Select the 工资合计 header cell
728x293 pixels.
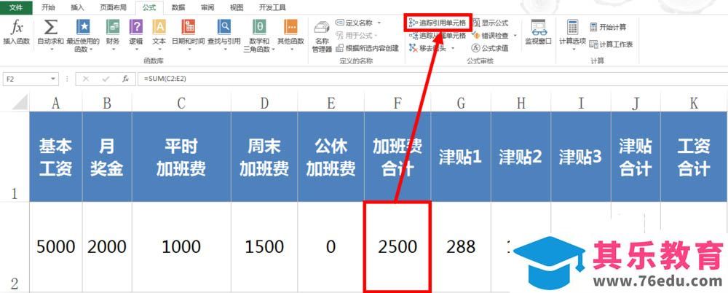(x=694, y=157)
